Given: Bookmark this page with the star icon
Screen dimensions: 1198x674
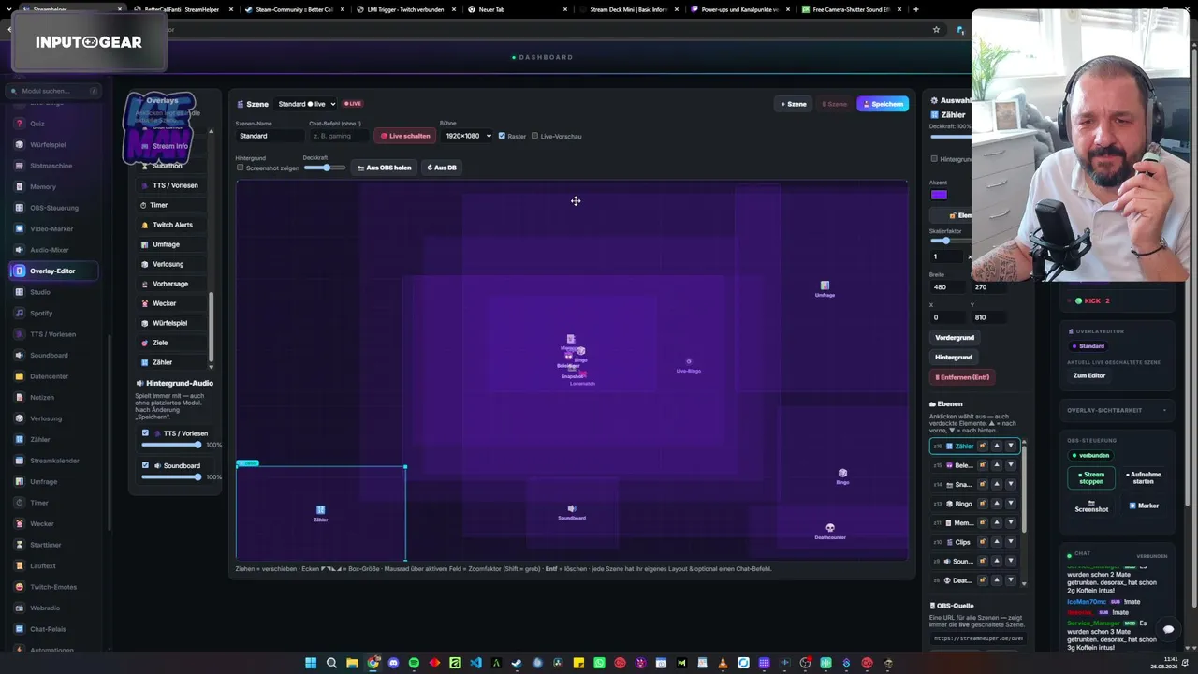Looking at the screenshot, I should coord(936,30).
